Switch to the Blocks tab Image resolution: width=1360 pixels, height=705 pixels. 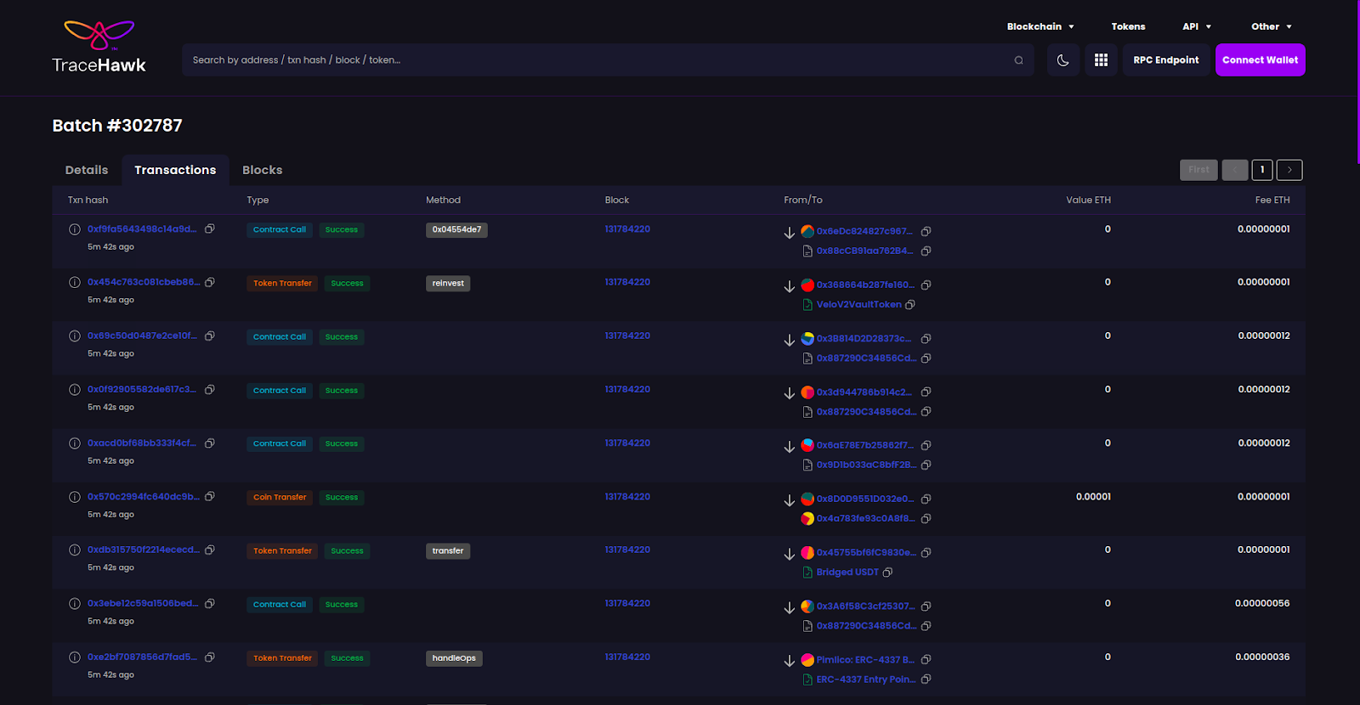pos(262,170)
